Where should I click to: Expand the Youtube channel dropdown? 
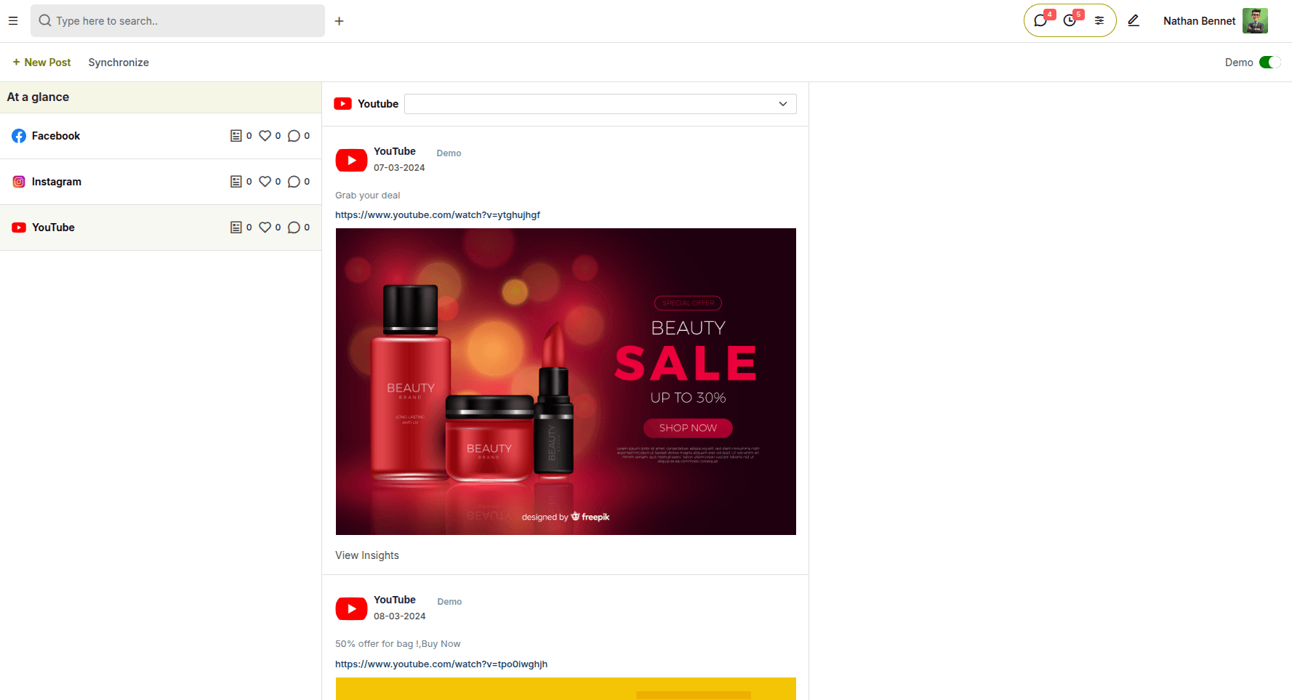601,104
